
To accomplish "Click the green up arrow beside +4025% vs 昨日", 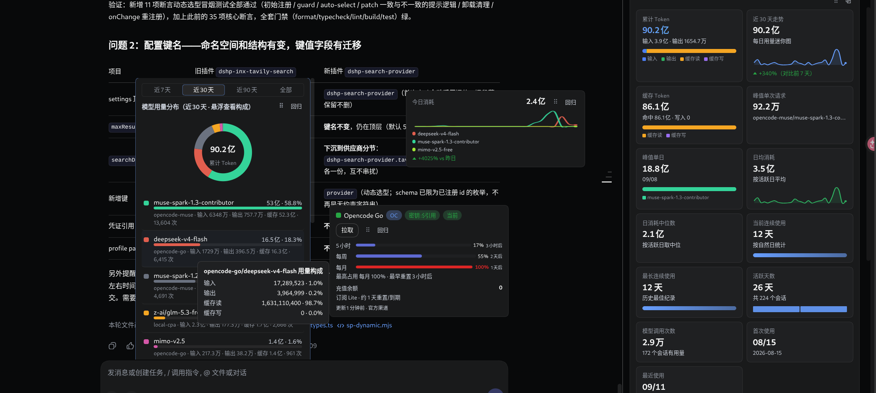I will click(x=414, y=158).
